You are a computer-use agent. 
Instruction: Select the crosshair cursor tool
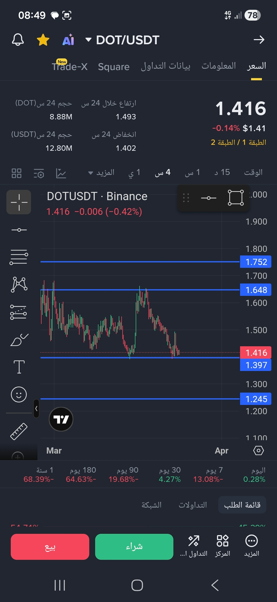pos(19,202)
